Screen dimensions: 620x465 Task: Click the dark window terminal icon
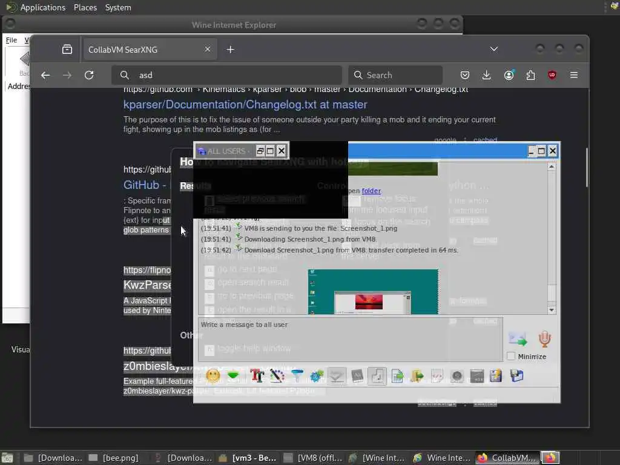click(477, 375)
